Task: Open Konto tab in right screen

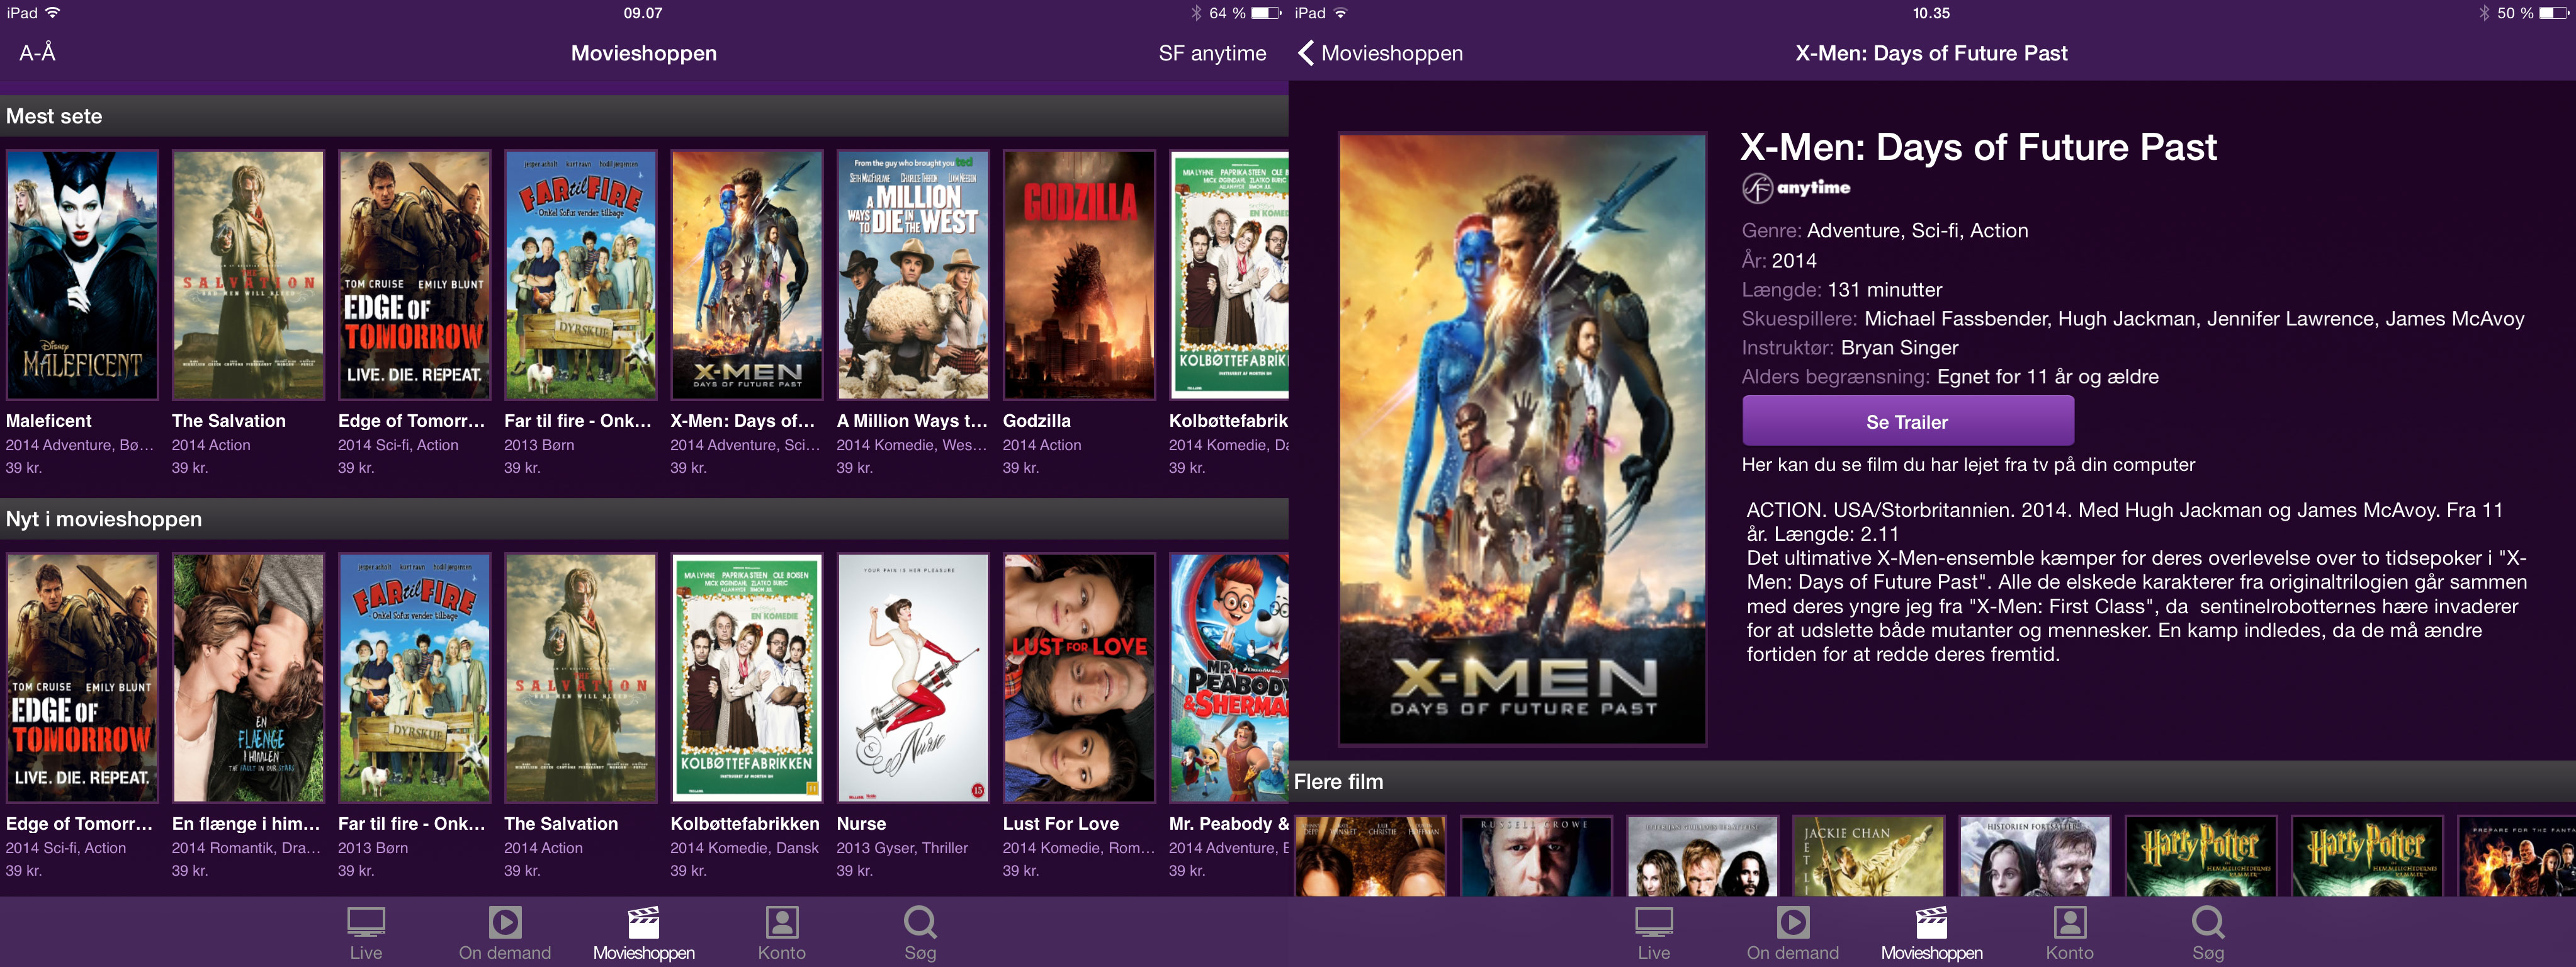Action: coord(2069,933)
